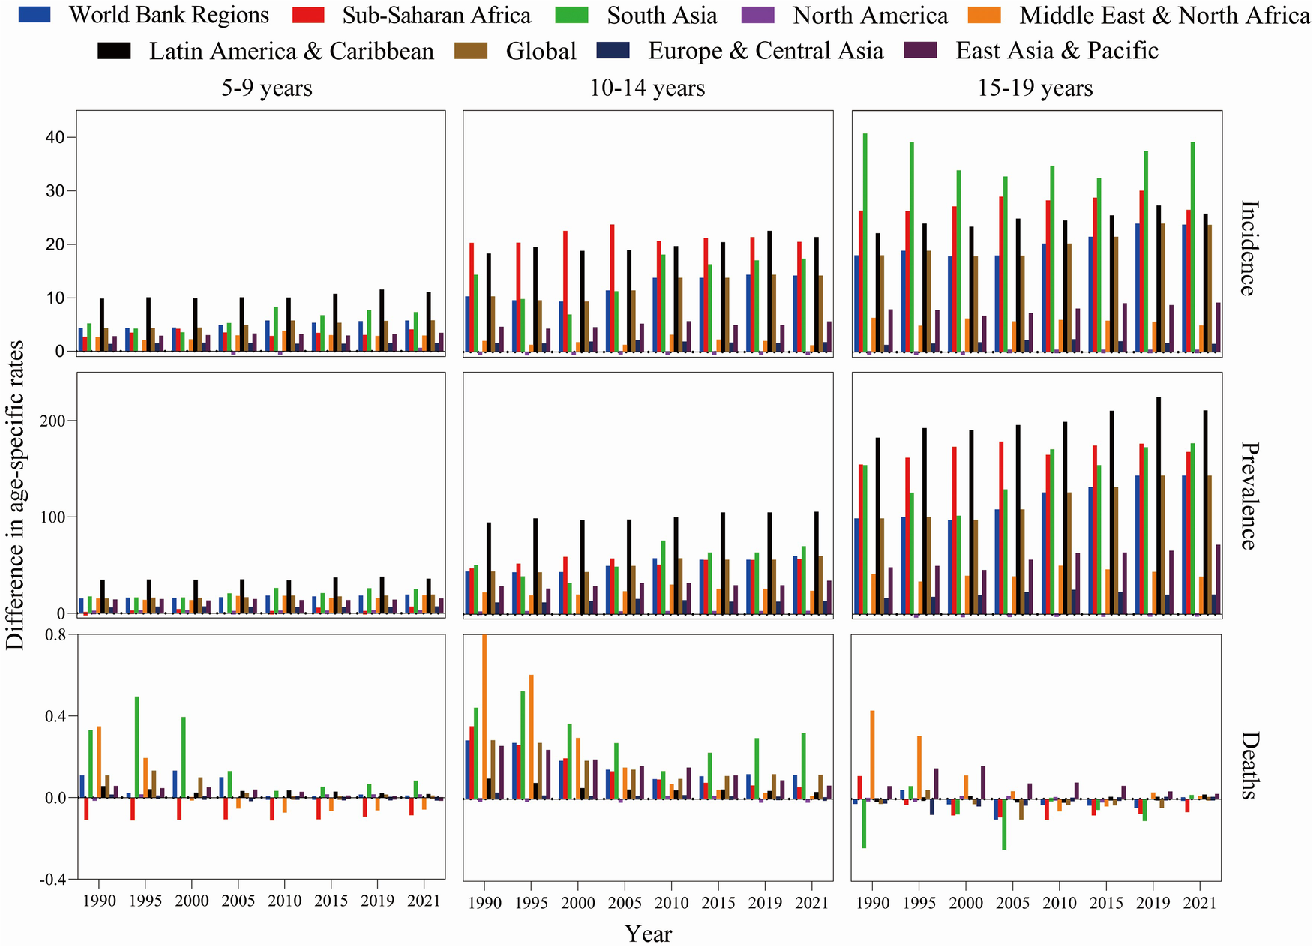1313x947 pixels.
Task: Click the blue World Bank Regions legend swatch
Action: pyautogui.click(x=36, y=14)
